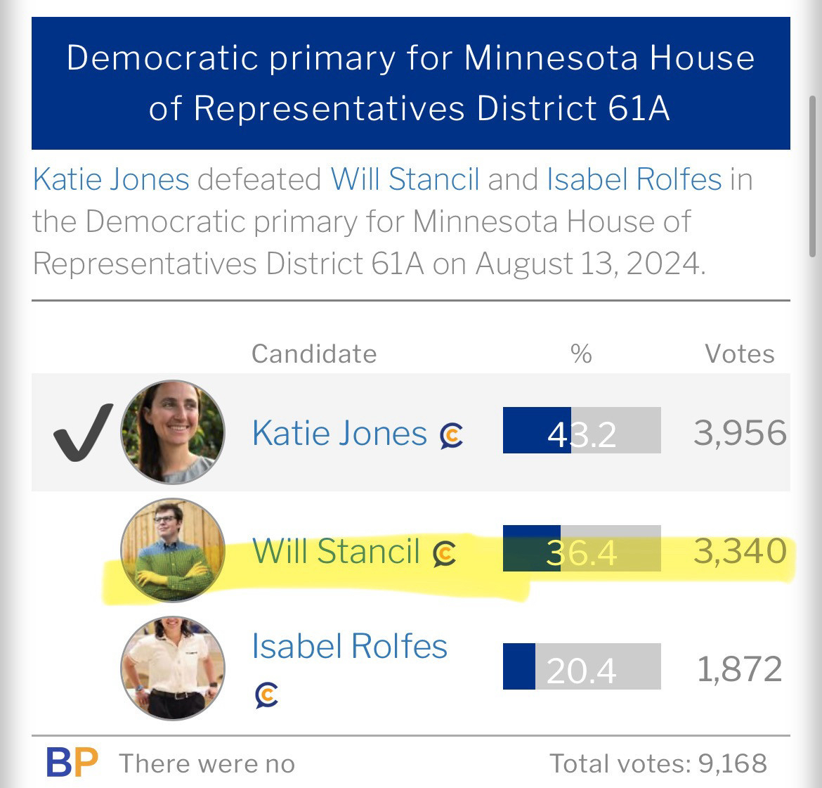The image size is (822, 788).
Task: Open the Katie Jones link in the results table
Action: coord(339,433)
